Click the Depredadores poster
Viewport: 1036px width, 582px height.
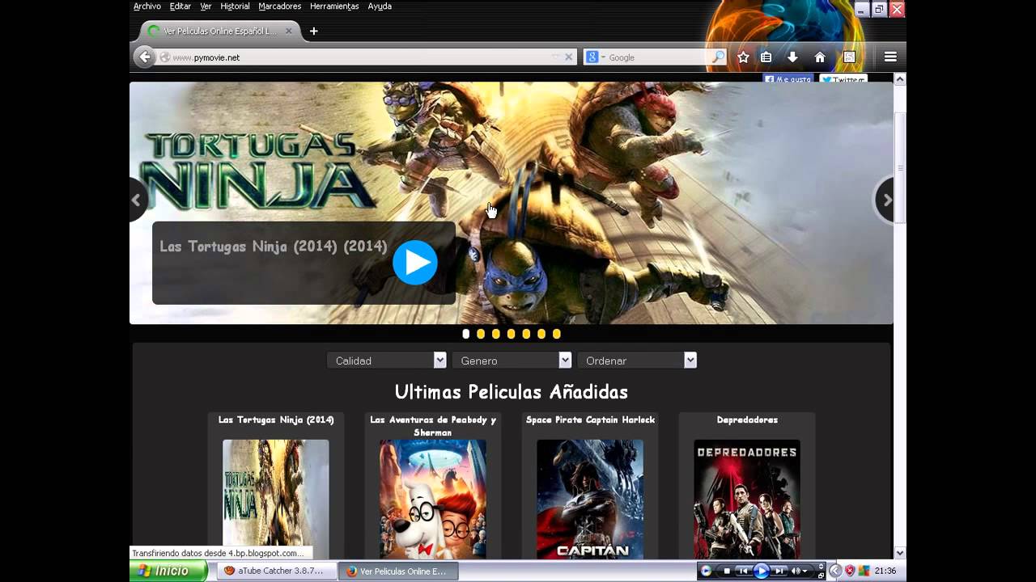pos(747,499)
